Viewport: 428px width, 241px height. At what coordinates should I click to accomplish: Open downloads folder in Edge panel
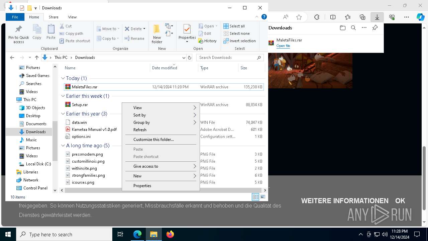click(342, 28)
